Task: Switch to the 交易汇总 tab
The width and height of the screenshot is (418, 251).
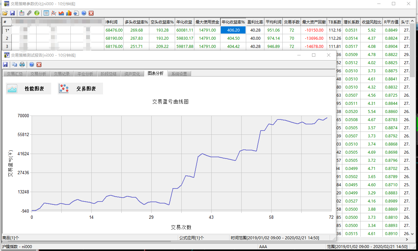Action: (15, 74)
